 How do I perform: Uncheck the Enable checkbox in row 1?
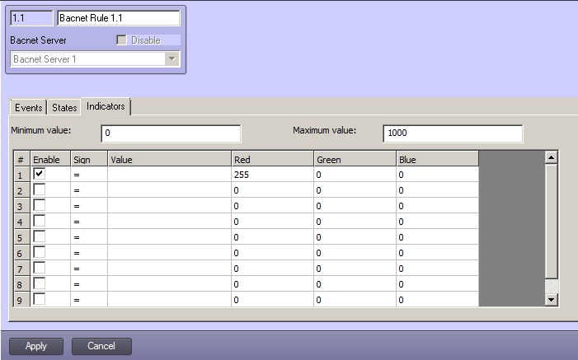pos(39,175)
